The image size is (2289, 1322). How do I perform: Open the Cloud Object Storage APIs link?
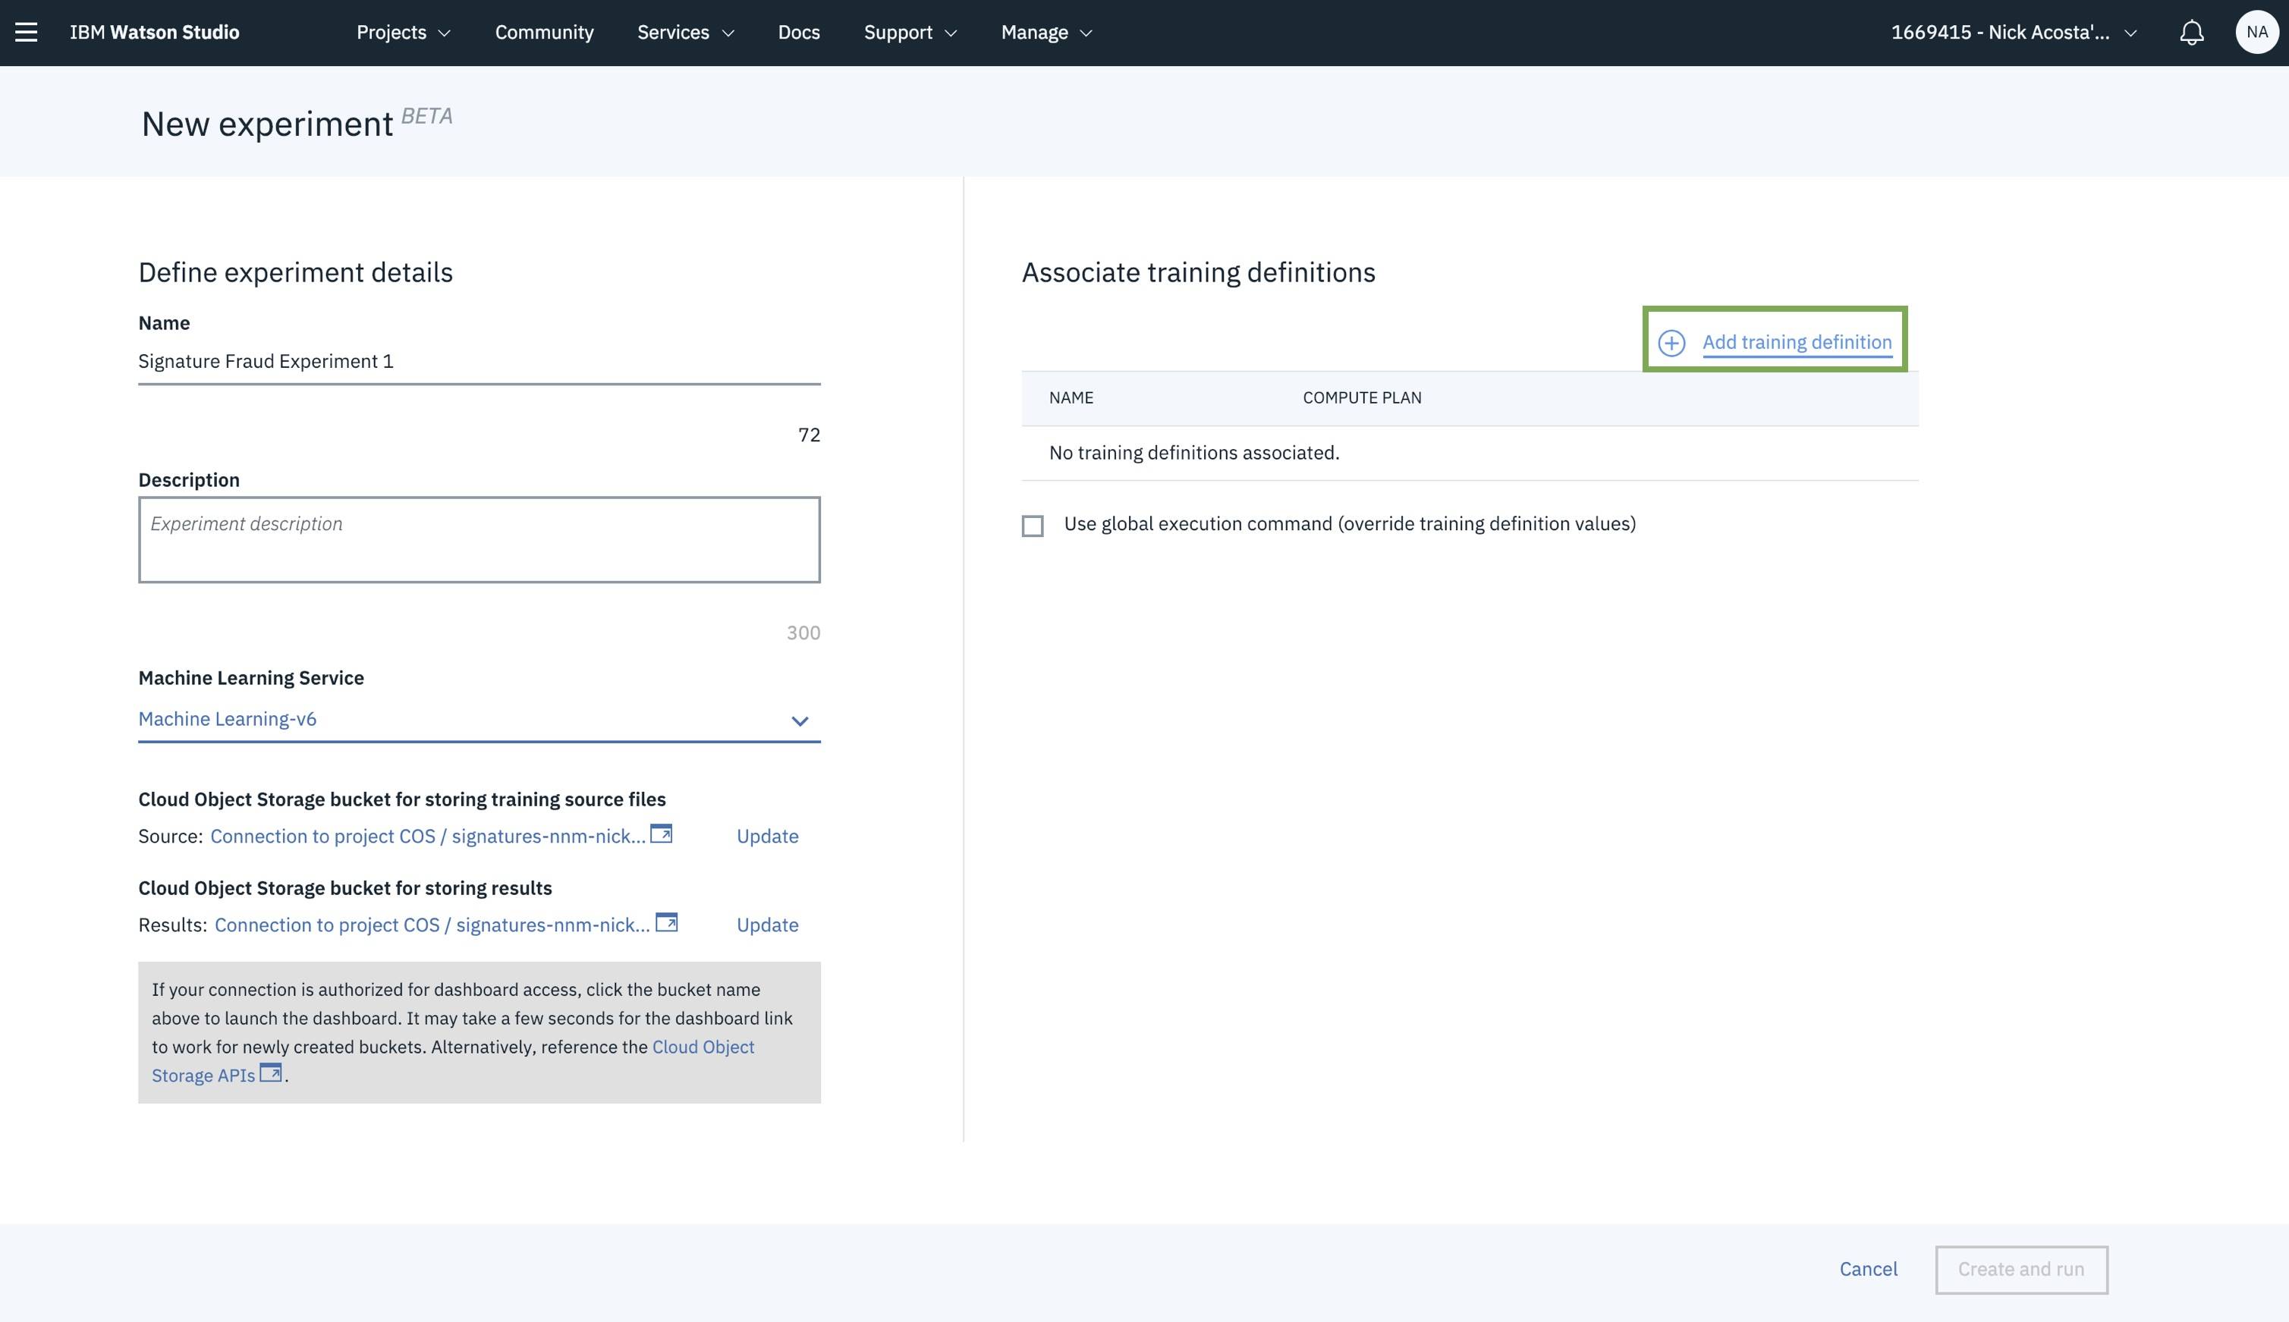(x=453, y=1060)
